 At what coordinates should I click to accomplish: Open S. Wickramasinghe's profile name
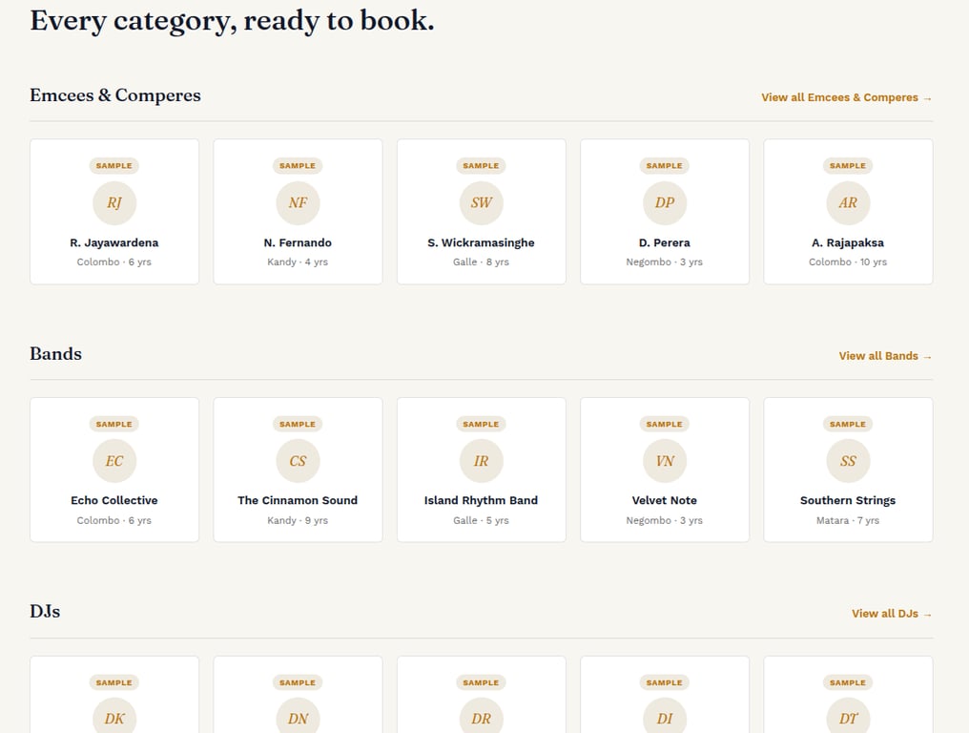point(481,242)
